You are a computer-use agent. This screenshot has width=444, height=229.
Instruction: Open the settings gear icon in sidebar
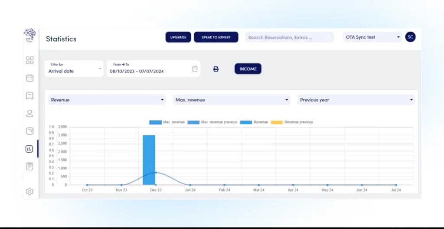29,191
